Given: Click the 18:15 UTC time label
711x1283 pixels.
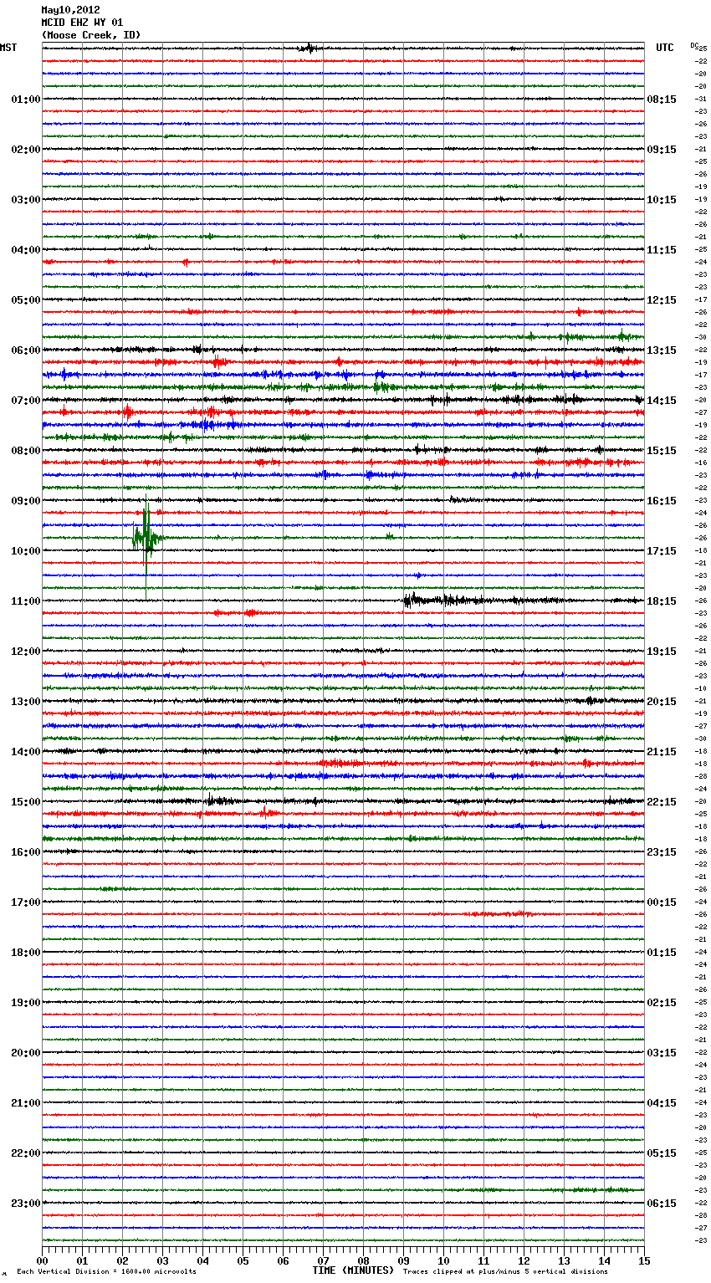Looking at the screenshot, I should [662, 601].
